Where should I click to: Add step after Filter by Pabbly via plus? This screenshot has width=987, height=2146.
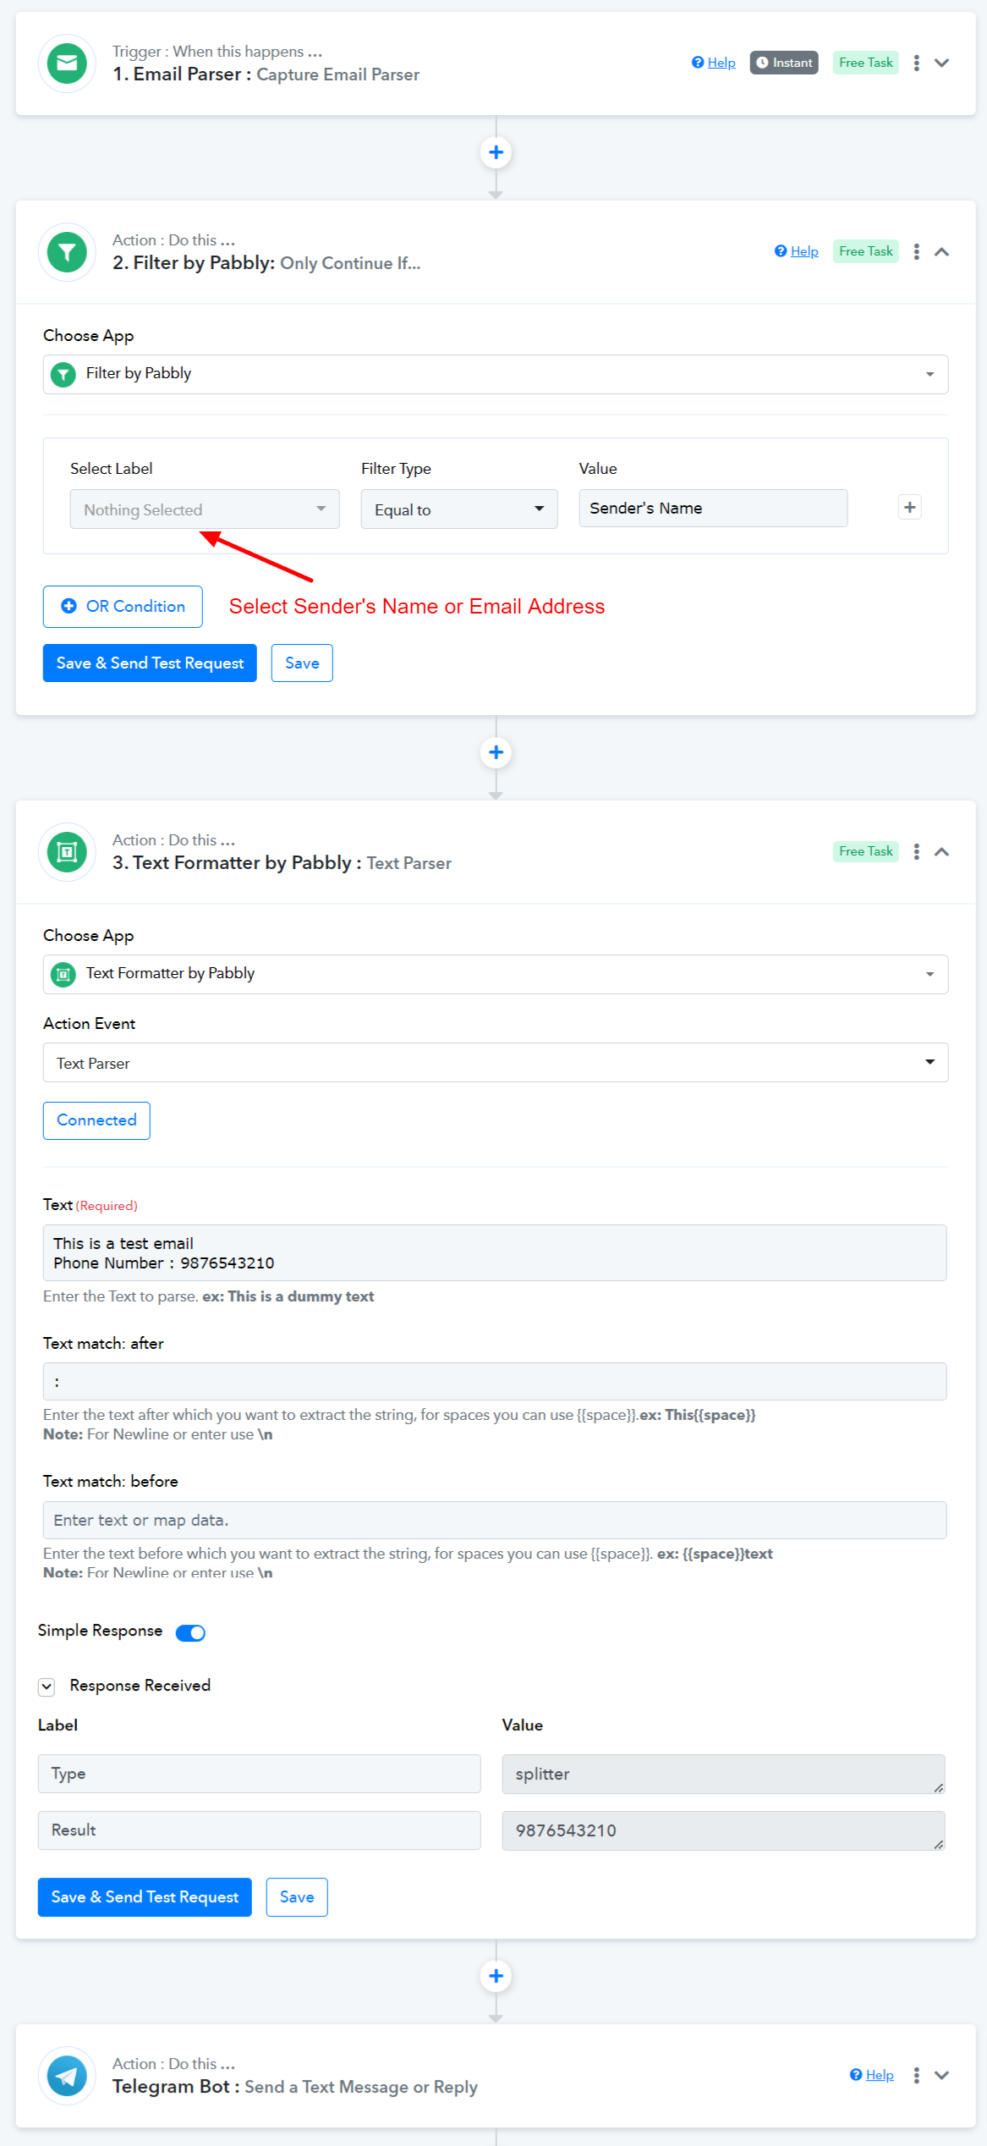pyautogui.click(x=496, y=753)
